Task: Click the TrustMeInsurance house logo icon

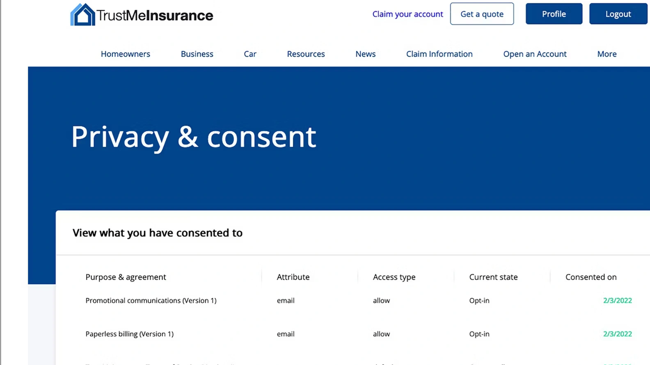Action: tap(83, 15)
